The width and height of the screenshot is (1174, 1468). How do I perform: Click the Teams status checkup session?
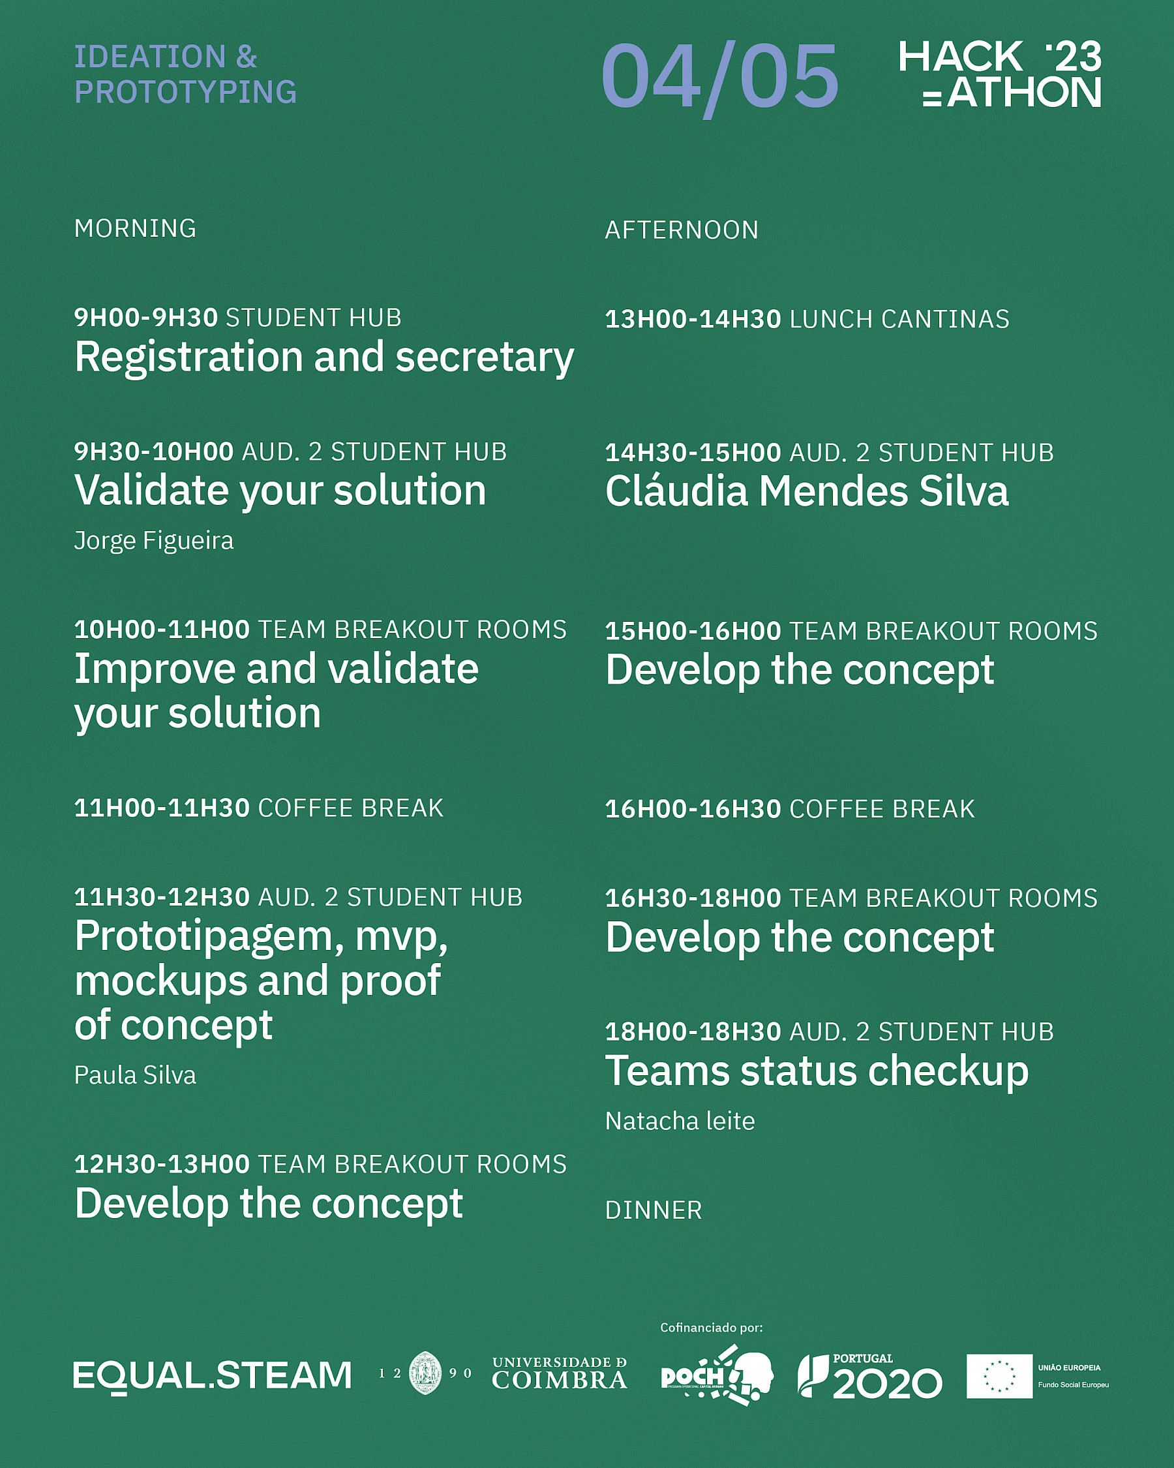coord(816,1071)
